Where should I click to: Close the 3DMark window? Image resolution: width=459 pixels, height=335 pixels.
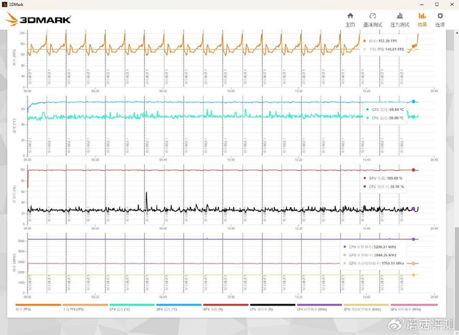(452, 5)
